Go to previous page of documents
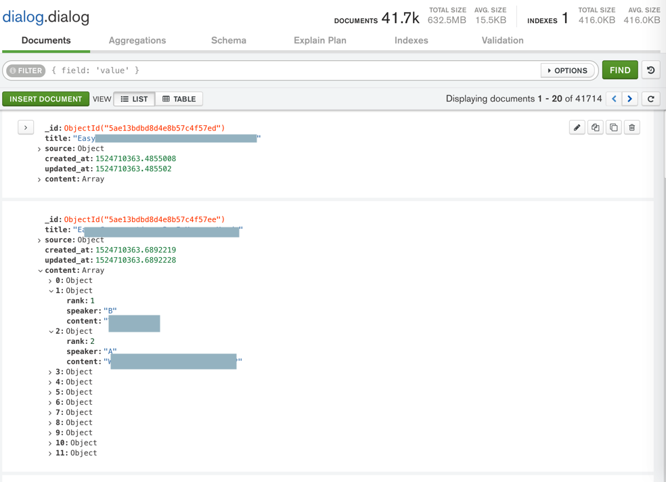 click(x=614, y=99)
